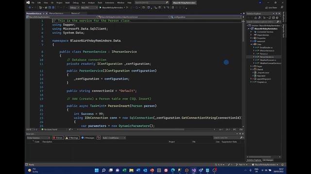
Task: Open the configuration member navigation dropdown
Action: (x=206, y=17)
